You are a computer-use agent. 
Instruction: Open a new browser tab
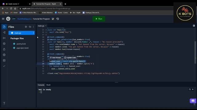pyautogui.click(x=65, y=4)
